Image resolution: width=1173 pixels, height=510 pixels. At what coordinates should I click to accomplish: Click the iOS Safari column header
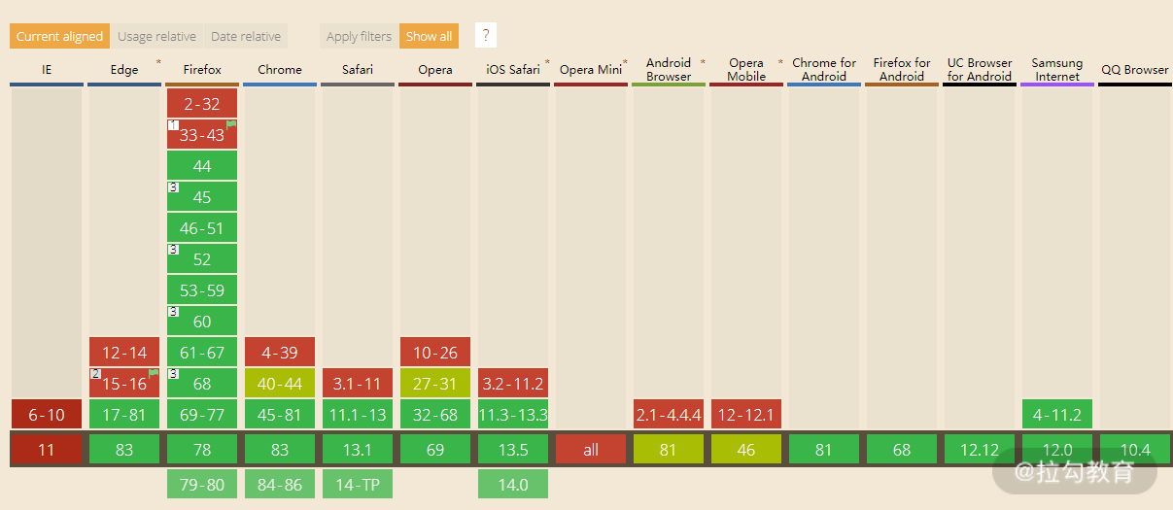click(x=513, y=70)
